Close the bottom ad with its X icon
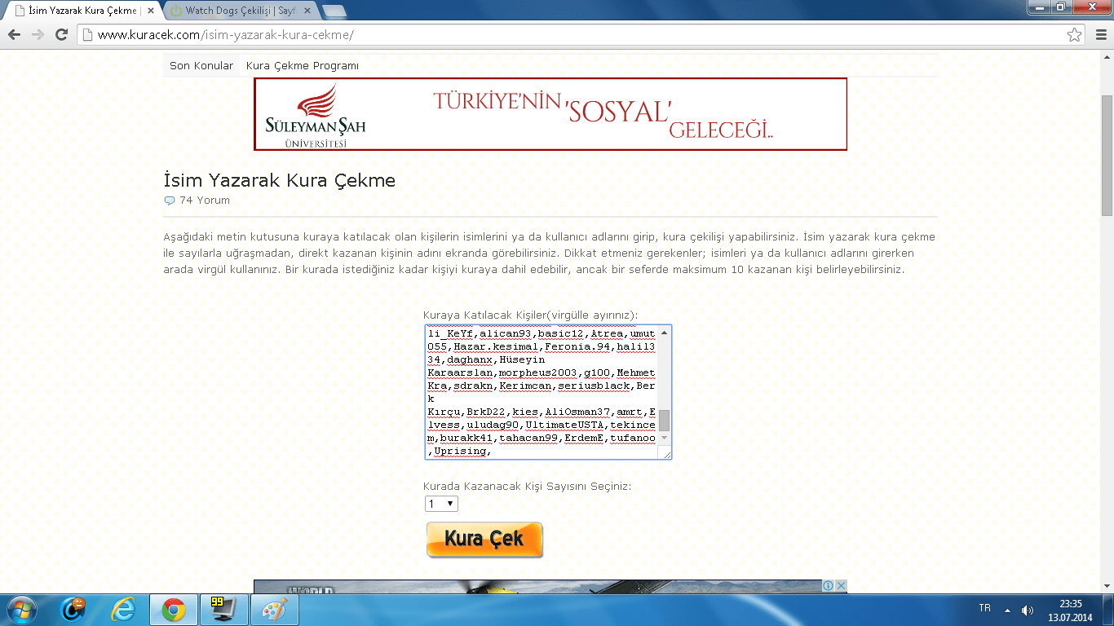The width and height of the screenshot is (1114, 626). (x=841, y=585)
